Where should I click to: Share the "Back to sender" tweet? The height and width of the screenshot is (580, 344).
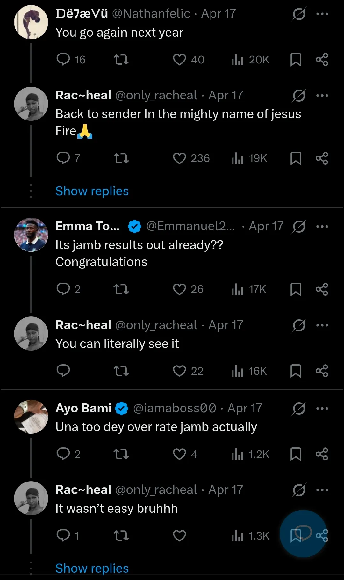(x=322, y=158)
